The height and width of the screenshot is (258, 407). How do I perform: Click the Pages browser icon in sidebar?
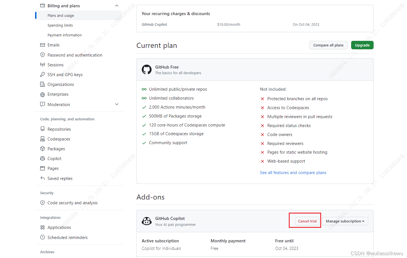click(x=42, y=168)
